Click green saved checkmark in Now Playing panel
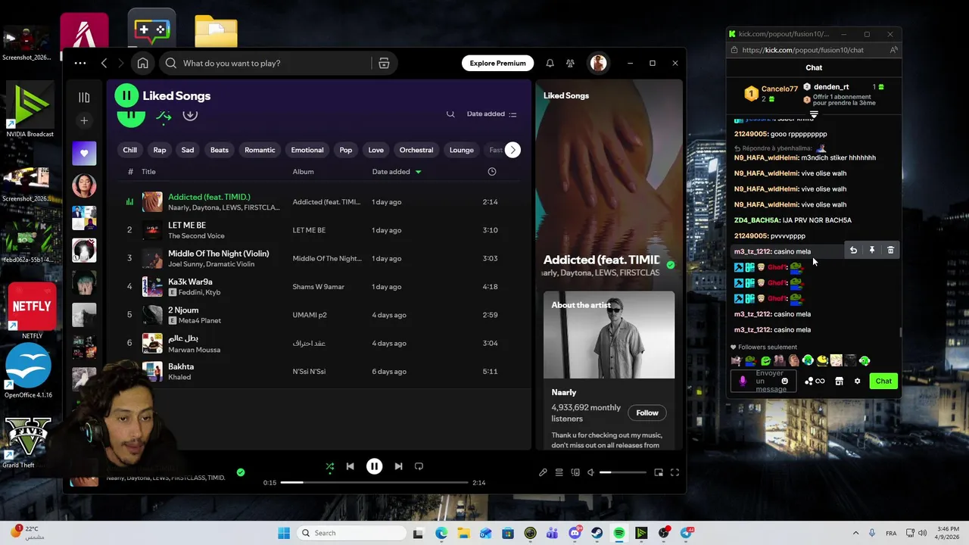Image resolution: width=969 pixels, height=545 pixels. 670,265
